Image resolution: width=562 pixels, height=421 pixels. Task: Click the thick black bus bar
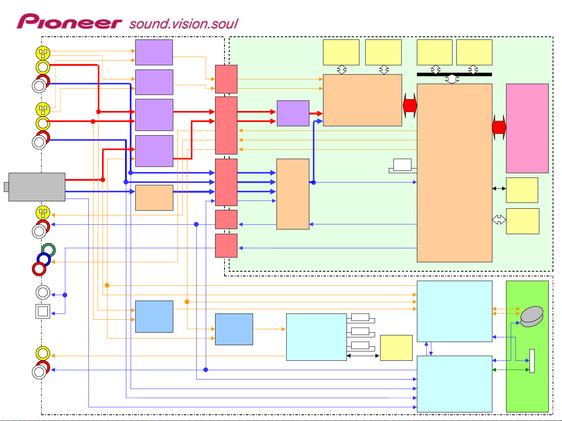[x=454, y=74]
